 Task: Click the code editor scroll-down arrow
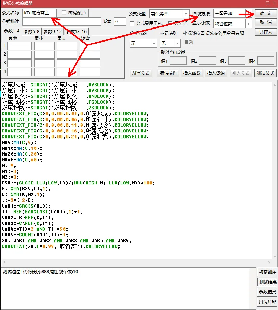[275, 256]
